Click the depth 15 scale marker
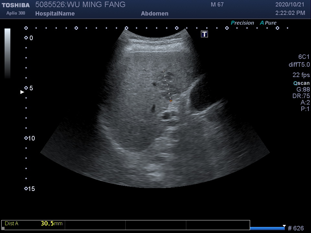 [x=26, y=189]
